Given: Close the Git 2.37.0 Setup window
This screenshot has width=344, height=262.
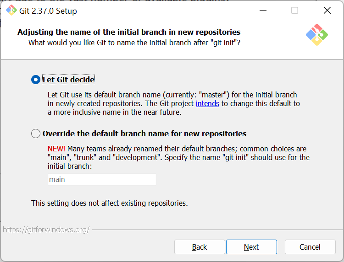Looking at the screenshot, I should pyautogui.click(x=327, y=10).
